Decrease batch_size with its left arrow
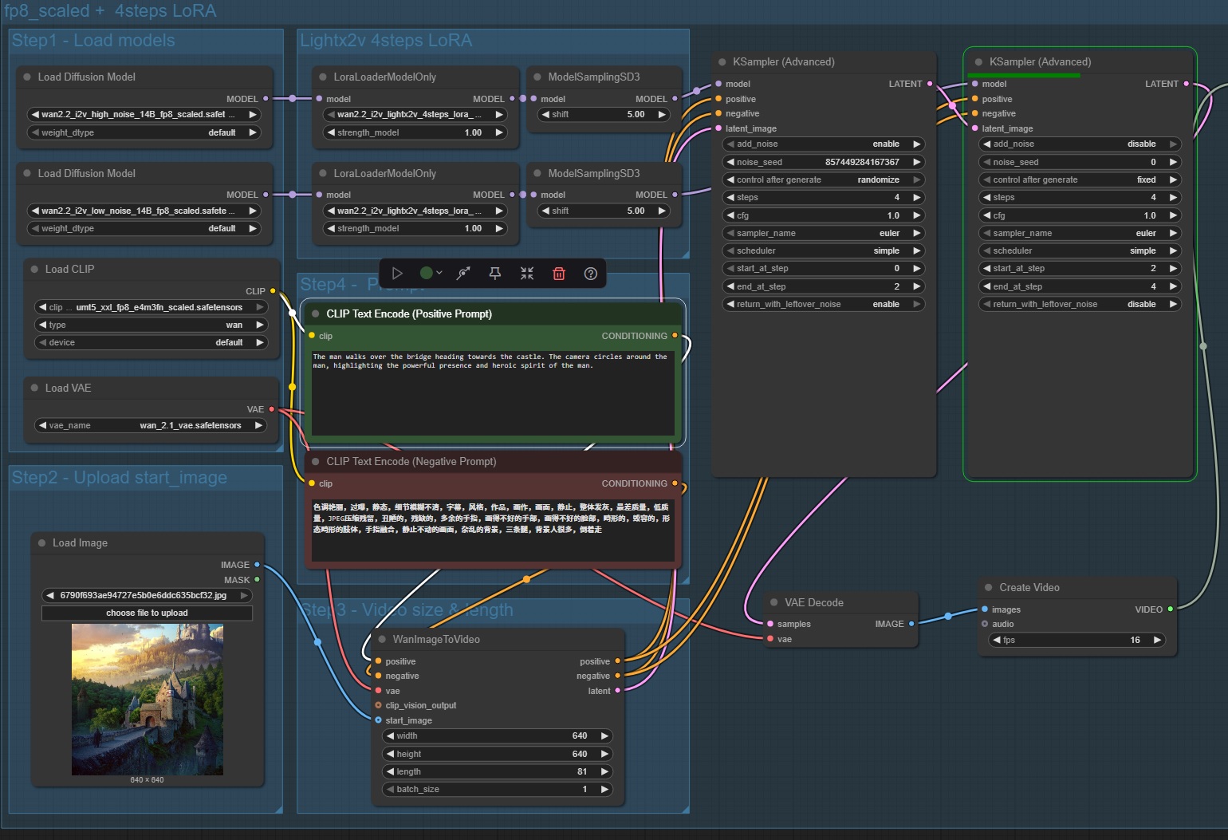Viewport: 1228px width, 840px height. (x=391, y=789)
